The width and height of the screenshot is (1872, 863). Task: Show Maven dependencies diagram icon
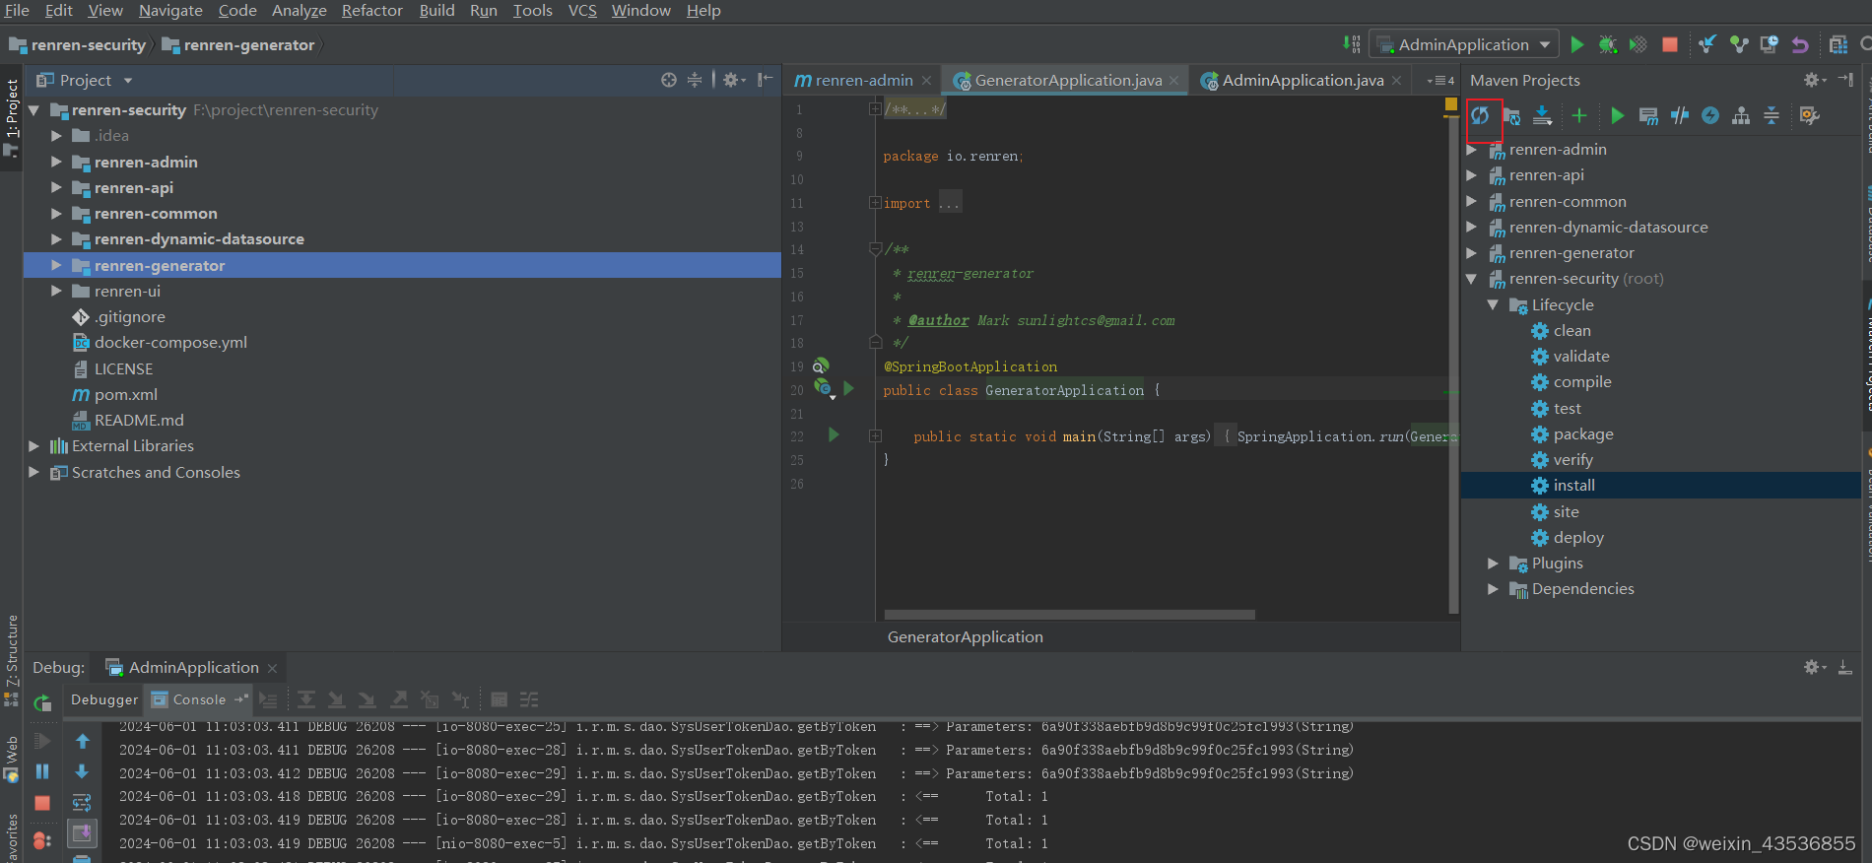[x=1741, y=116]
